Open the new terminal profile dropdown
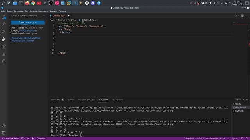 click(240, 100)
